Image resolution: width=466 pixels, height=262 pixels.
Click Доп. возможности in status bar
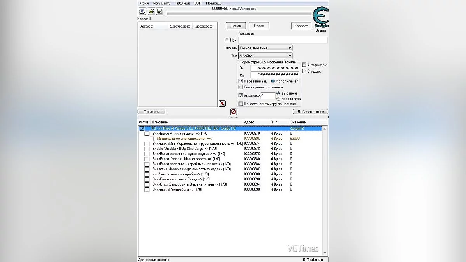tap(153, 260)
